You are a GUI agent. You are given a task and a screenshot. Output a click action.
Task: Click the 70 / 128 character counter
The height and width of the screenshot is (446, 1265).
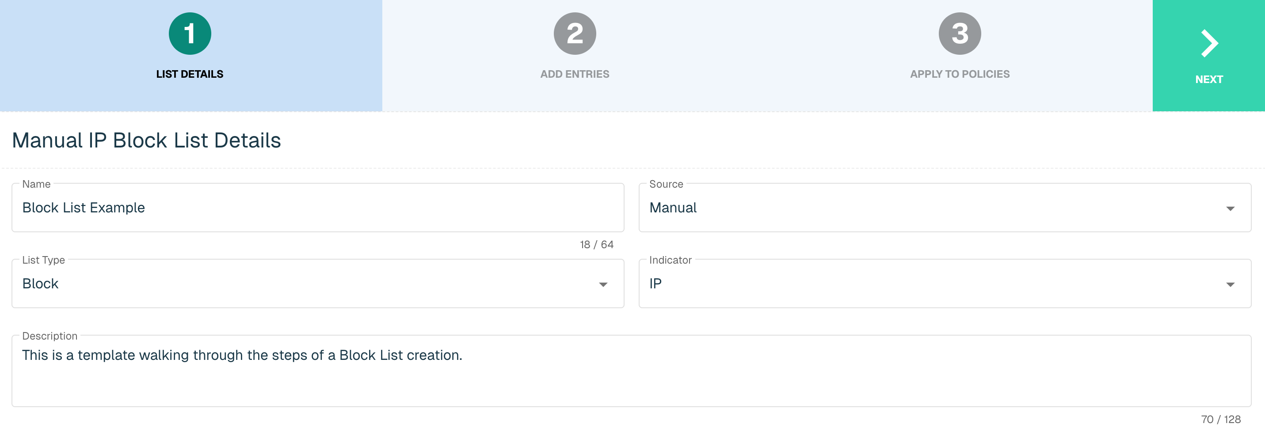click(x=1221, y=420)
